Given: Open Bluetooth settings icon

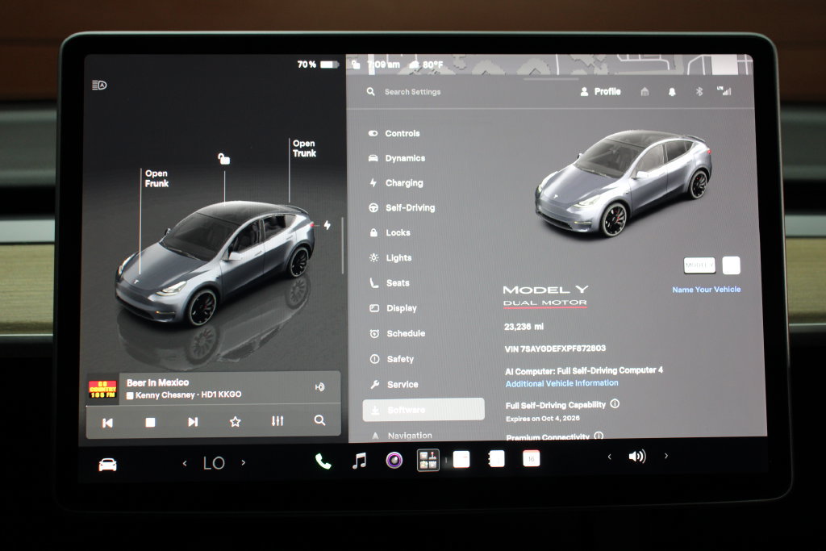Looking at the screenshot, I should 699,92.
